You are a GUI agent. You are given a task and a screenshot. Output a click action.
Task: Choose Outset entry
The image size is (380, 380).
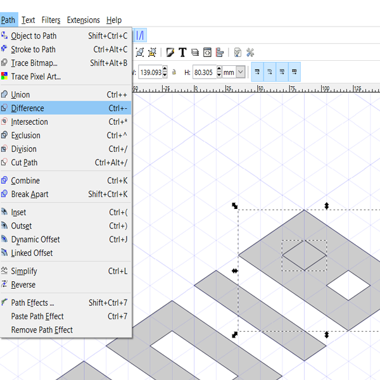[x=65, y=226]
